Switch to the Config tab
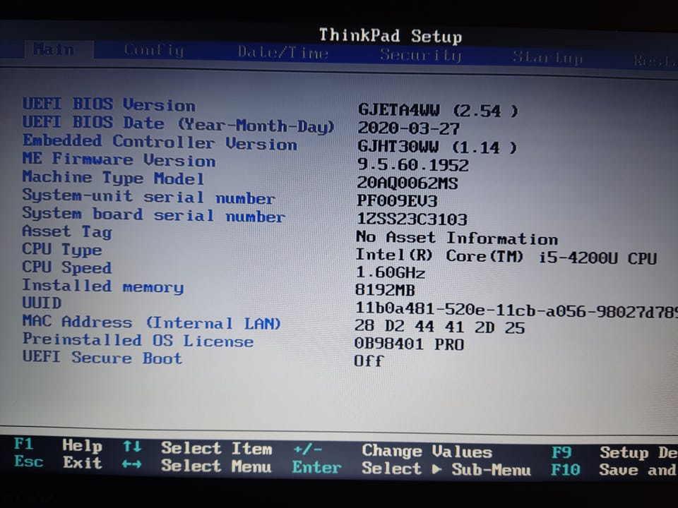Screen dimensions: 678x508 [x=154, y=51]
